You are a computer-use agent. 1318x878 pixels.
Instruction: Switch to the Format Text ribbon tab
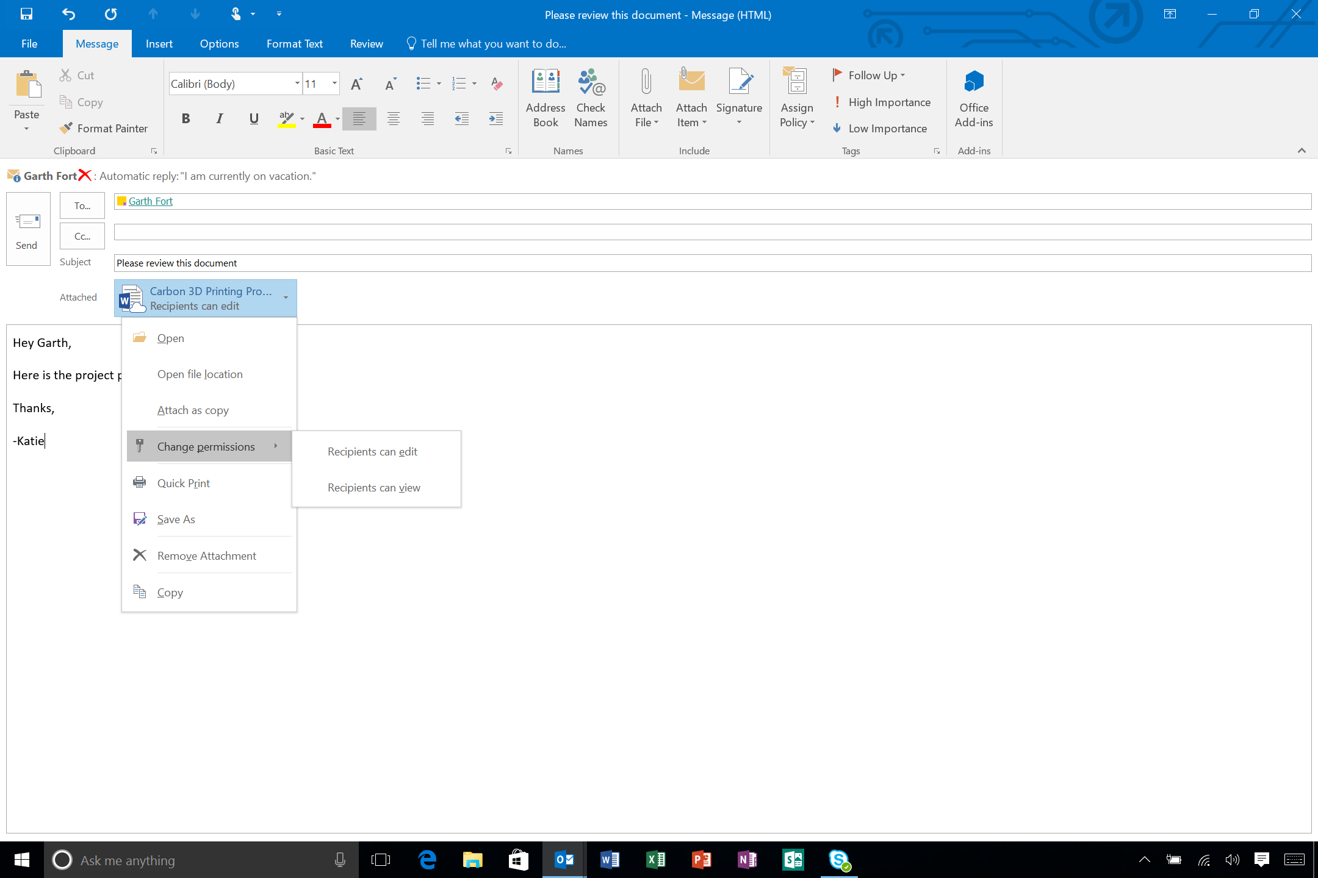tap(295, 43)
